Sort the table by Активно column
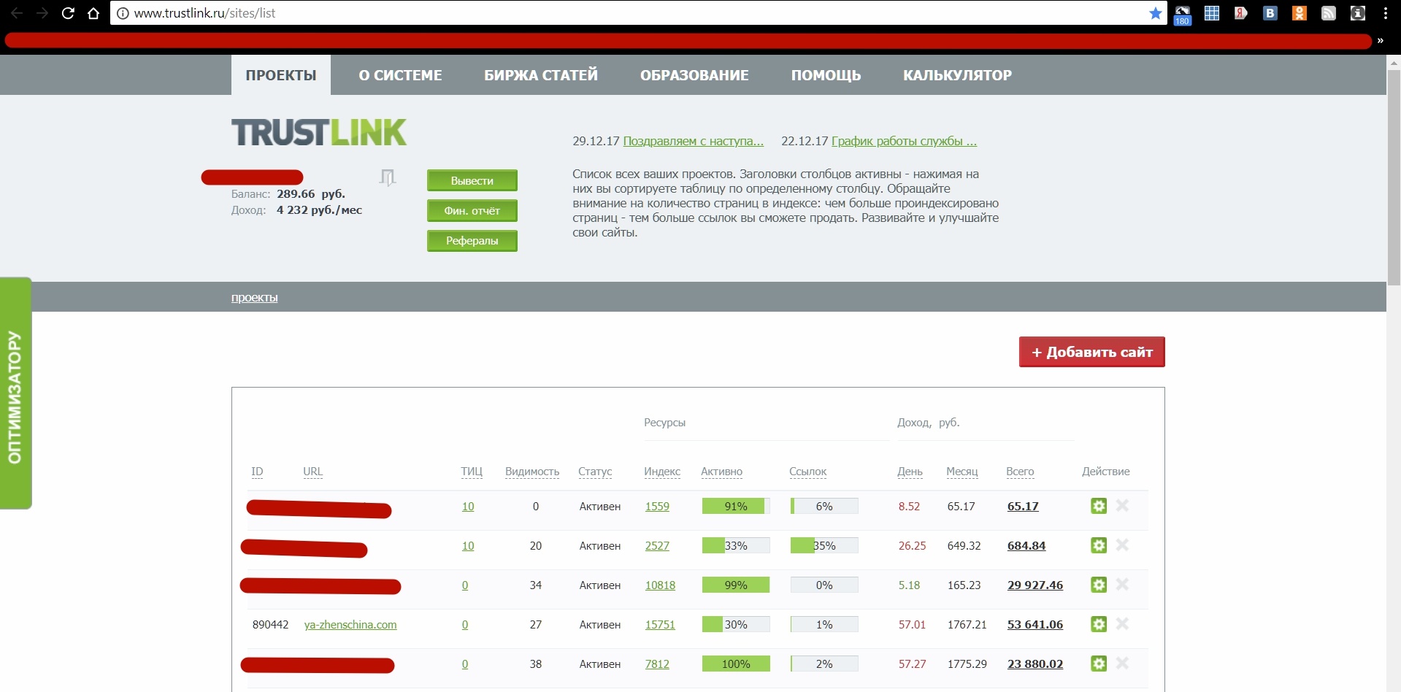The height and width of the screenshot is (692, 1401). tap(721, 472)
